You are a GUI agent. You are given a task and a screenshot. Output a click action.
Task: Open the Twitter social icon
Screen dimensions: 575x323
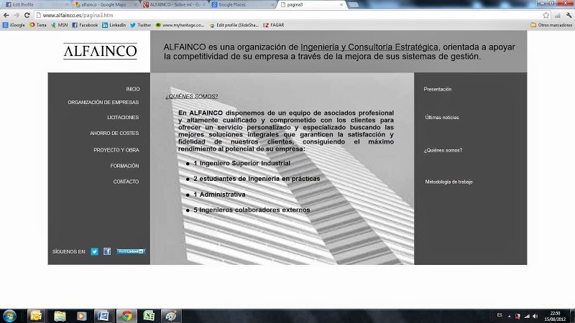(x=94, y=252)
